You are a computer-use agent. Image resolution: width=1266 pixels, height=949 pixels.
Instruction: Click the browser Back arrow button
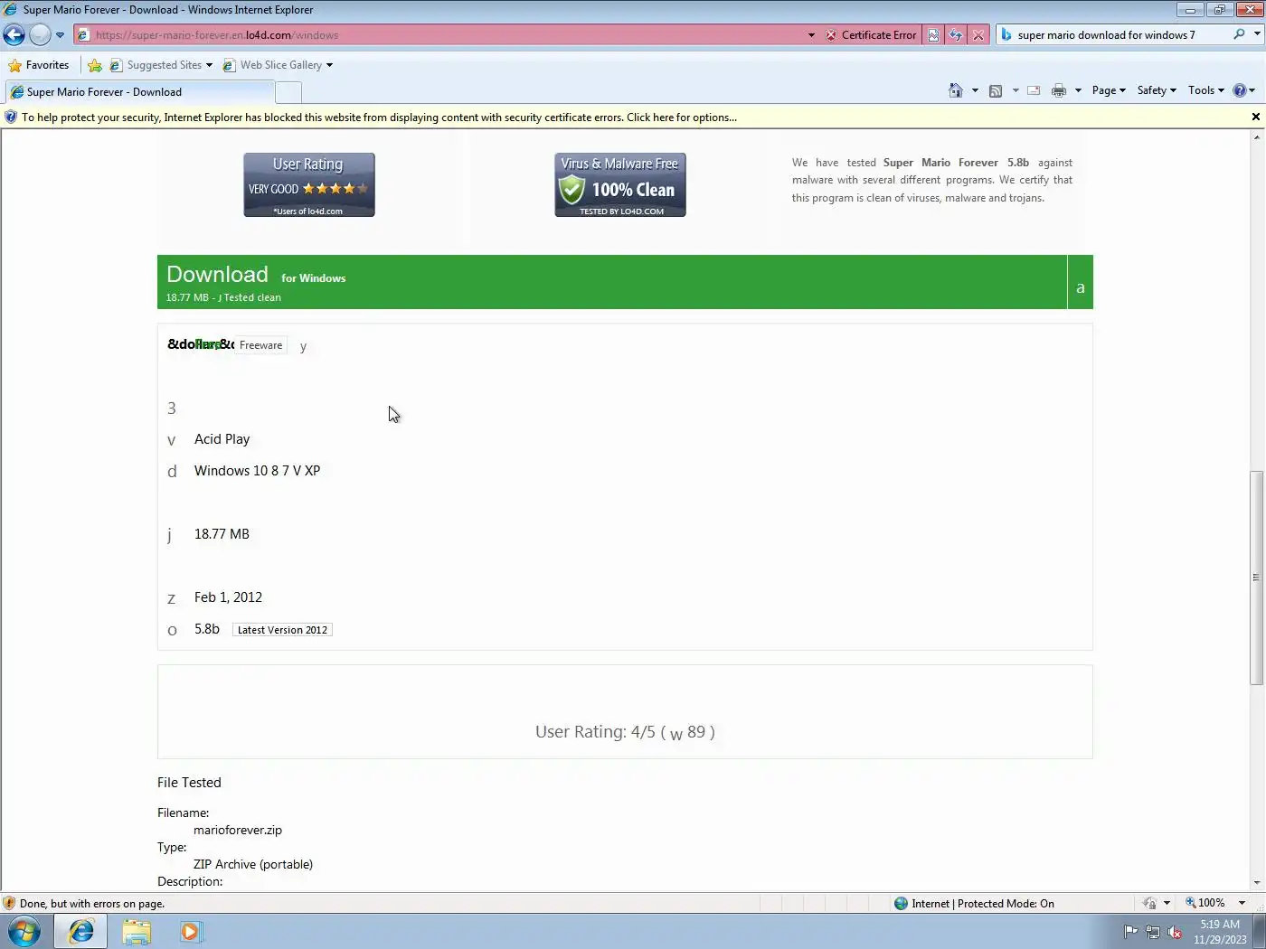click(x=14, y=35)
